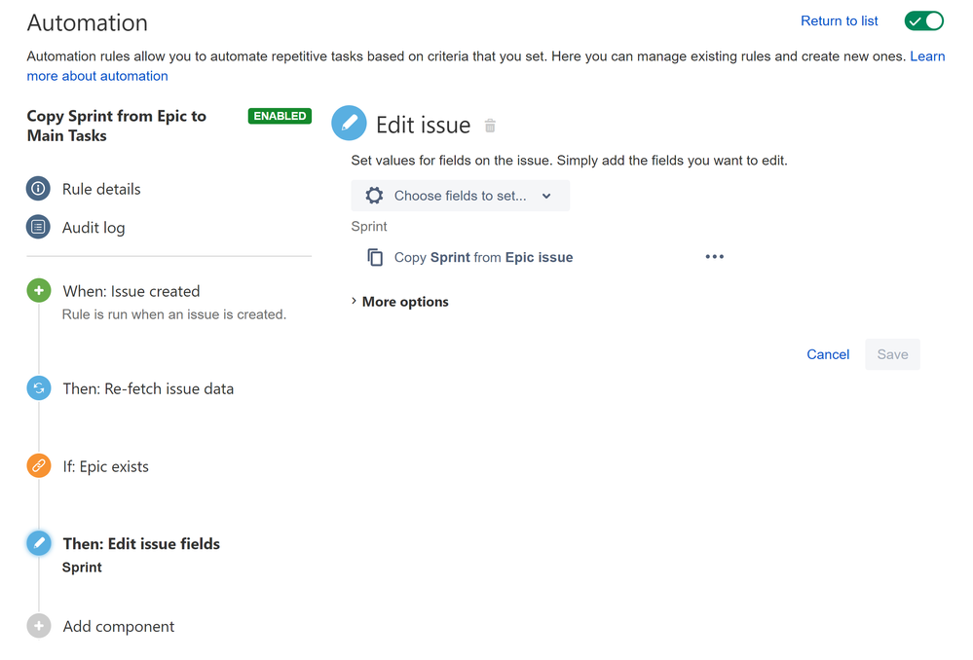Screen dimensions: 973x660
Task: Click the trash delete icon beside Edit issue
Action: (x=490, y=126)
